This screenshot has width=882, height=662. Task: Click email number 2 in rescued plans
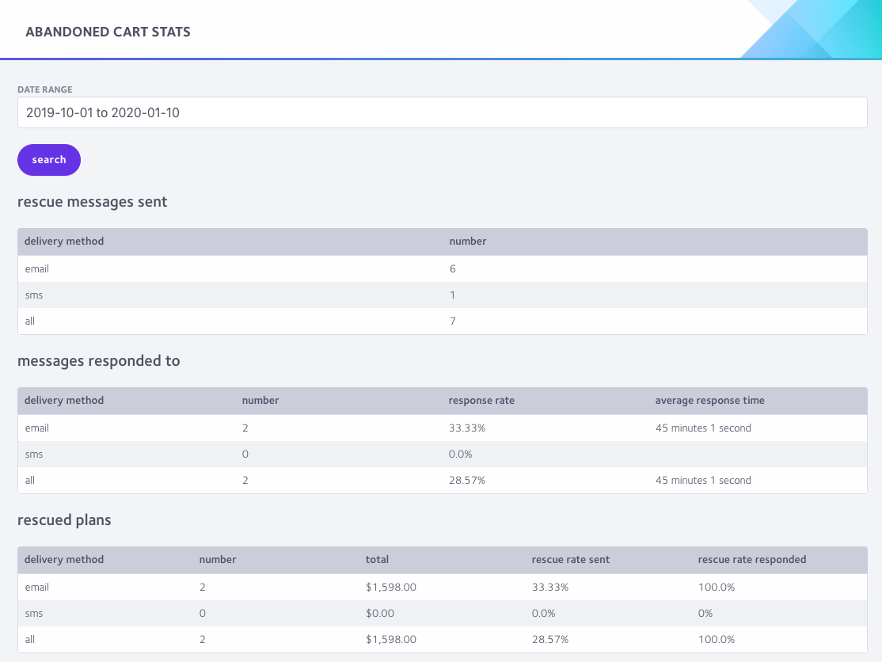[x=203, y=588]
